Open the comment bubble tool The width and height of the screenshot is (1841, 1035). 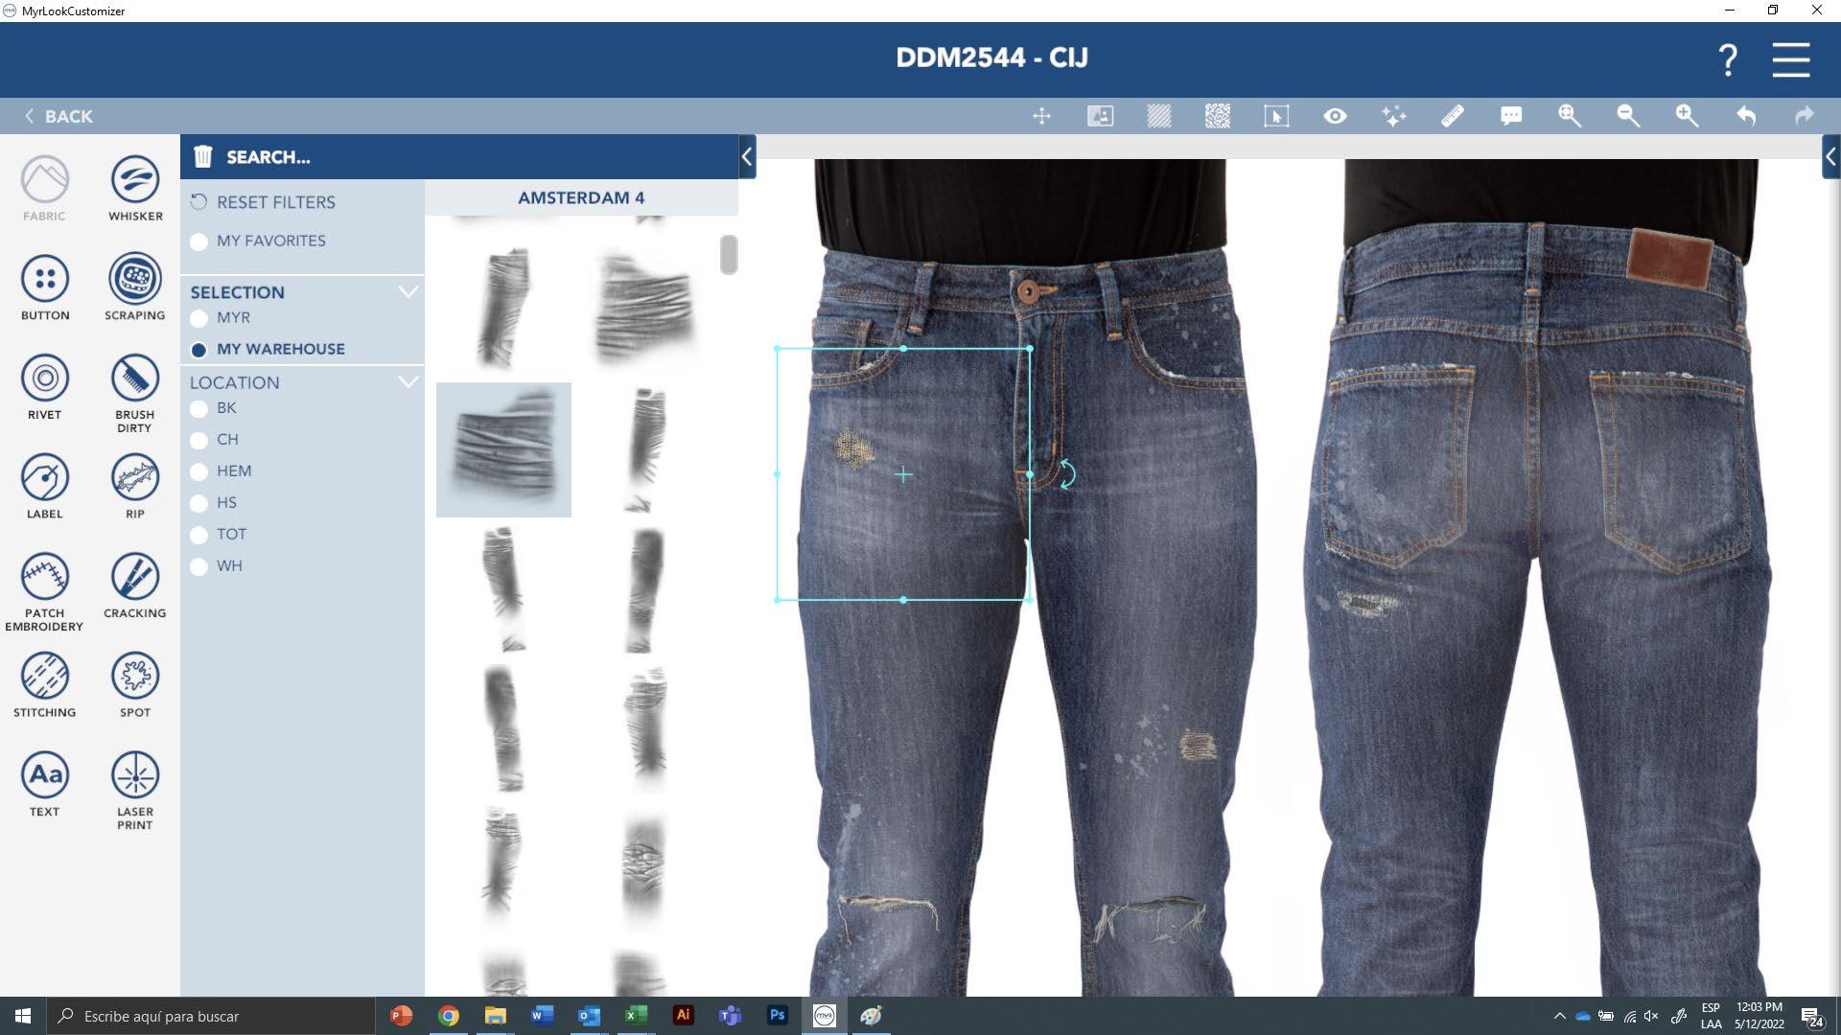click(1511, 116)
